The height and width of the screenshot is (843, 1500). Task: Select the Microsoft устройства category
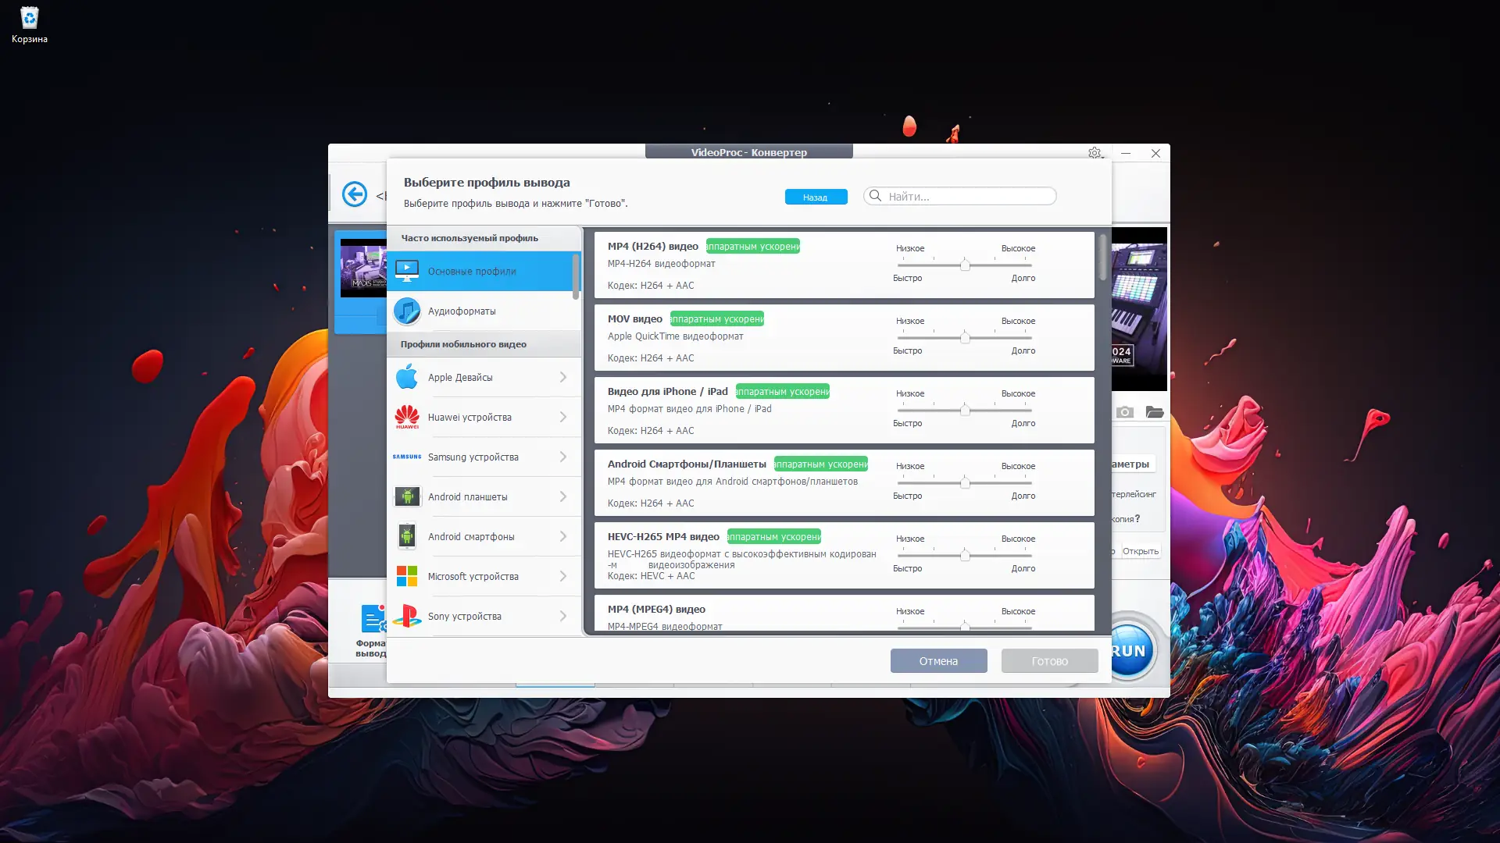coord(473,576)
